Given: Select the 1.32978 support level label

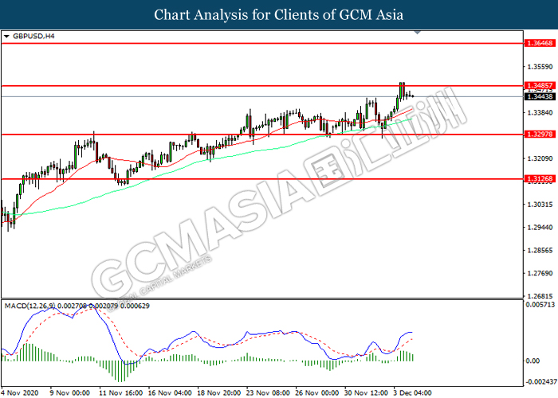Looking at the screenshot, I should point(540,135).
